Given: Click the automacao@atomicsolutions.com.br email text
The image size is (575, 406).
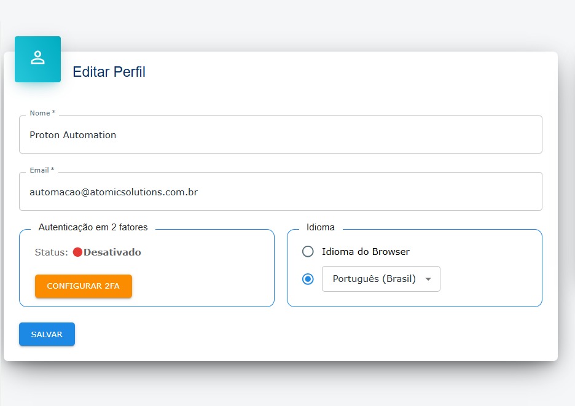Looking at the screenshot, I should [x=114, y=192].
